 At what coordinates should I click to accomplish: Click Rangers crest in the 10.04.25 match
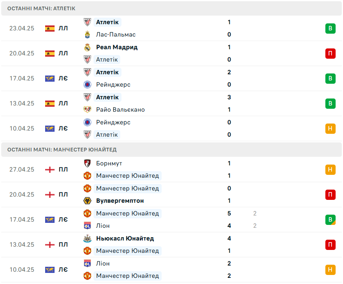point(87,122)
